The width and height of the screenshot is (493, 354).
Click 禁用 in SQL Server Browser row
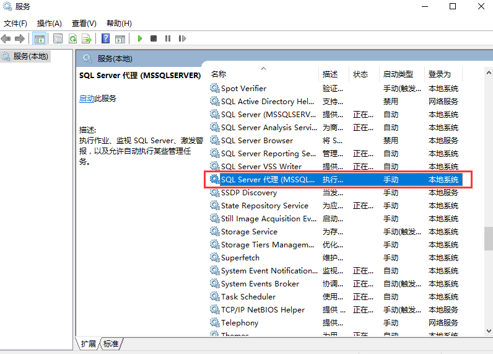point(391,140)
